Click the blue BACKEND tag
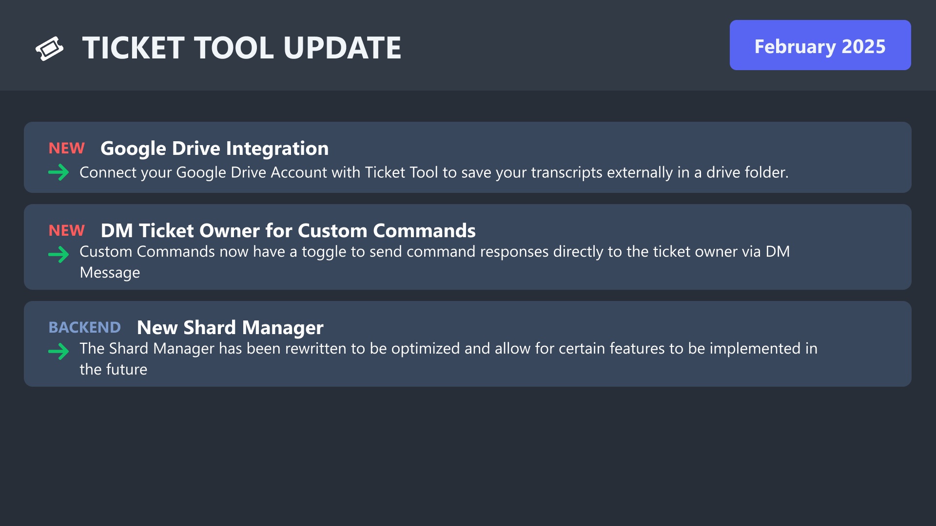 click(84, 327)
